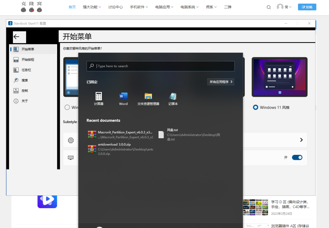Click the 开始菜单 sidebar icon
The width and height of the screenshot is (329, 228).
point(16,49)
